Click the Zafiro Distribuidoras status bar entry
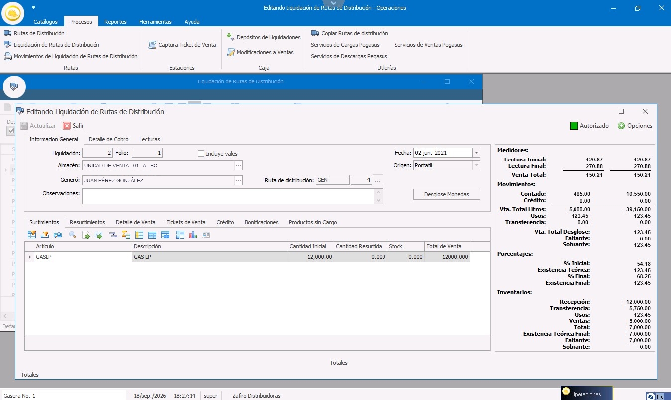 257,396
